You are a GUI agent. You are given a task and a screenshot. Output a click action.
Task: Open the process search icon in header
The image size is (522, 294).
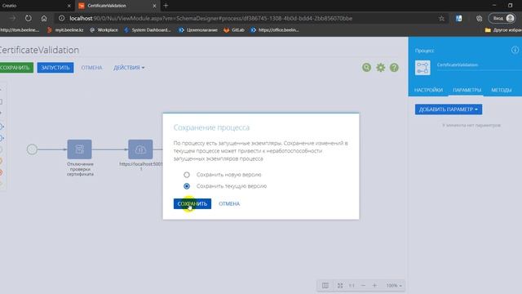[366, 68]
